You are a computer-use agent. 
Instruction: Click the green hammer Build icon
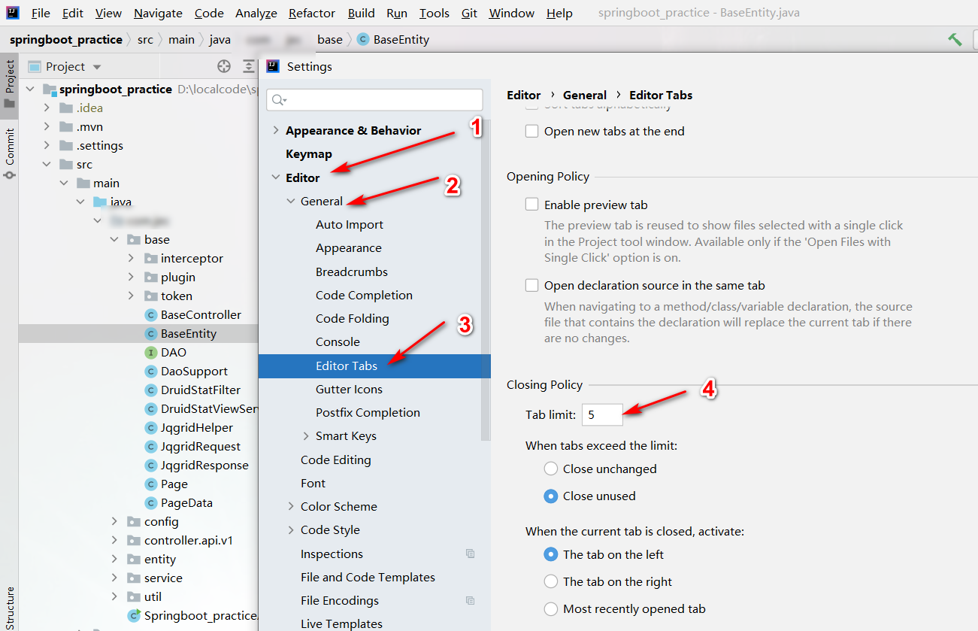point(955,39)
